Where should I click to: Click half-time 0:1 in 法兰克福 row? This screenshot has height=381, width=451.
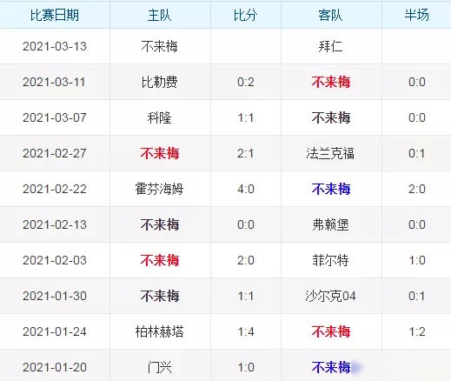[417, 153]
